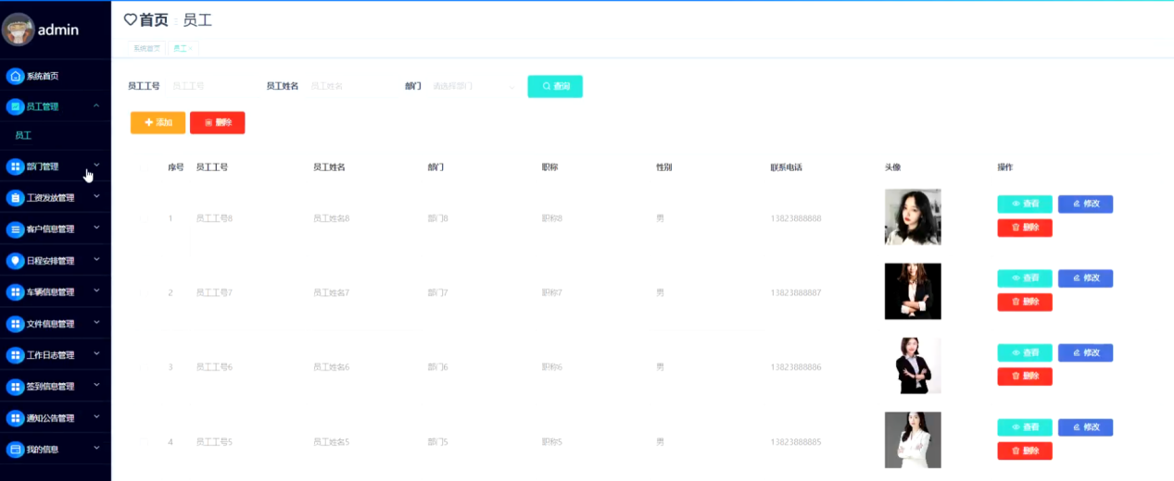Click eye icon of 查看 for 员工工号7
The image size is (1174, 481).
[x=1016, y=277]
